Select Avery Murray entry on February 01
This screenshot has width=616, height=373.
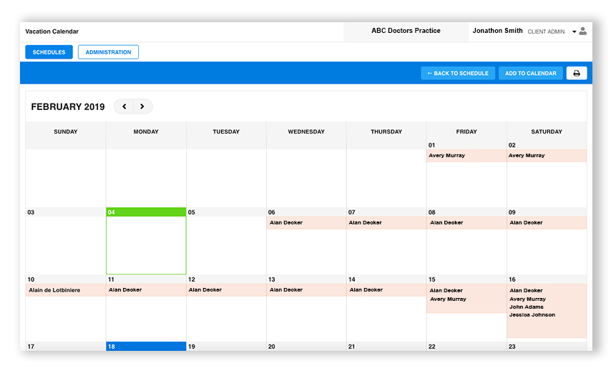click(466, 156)
